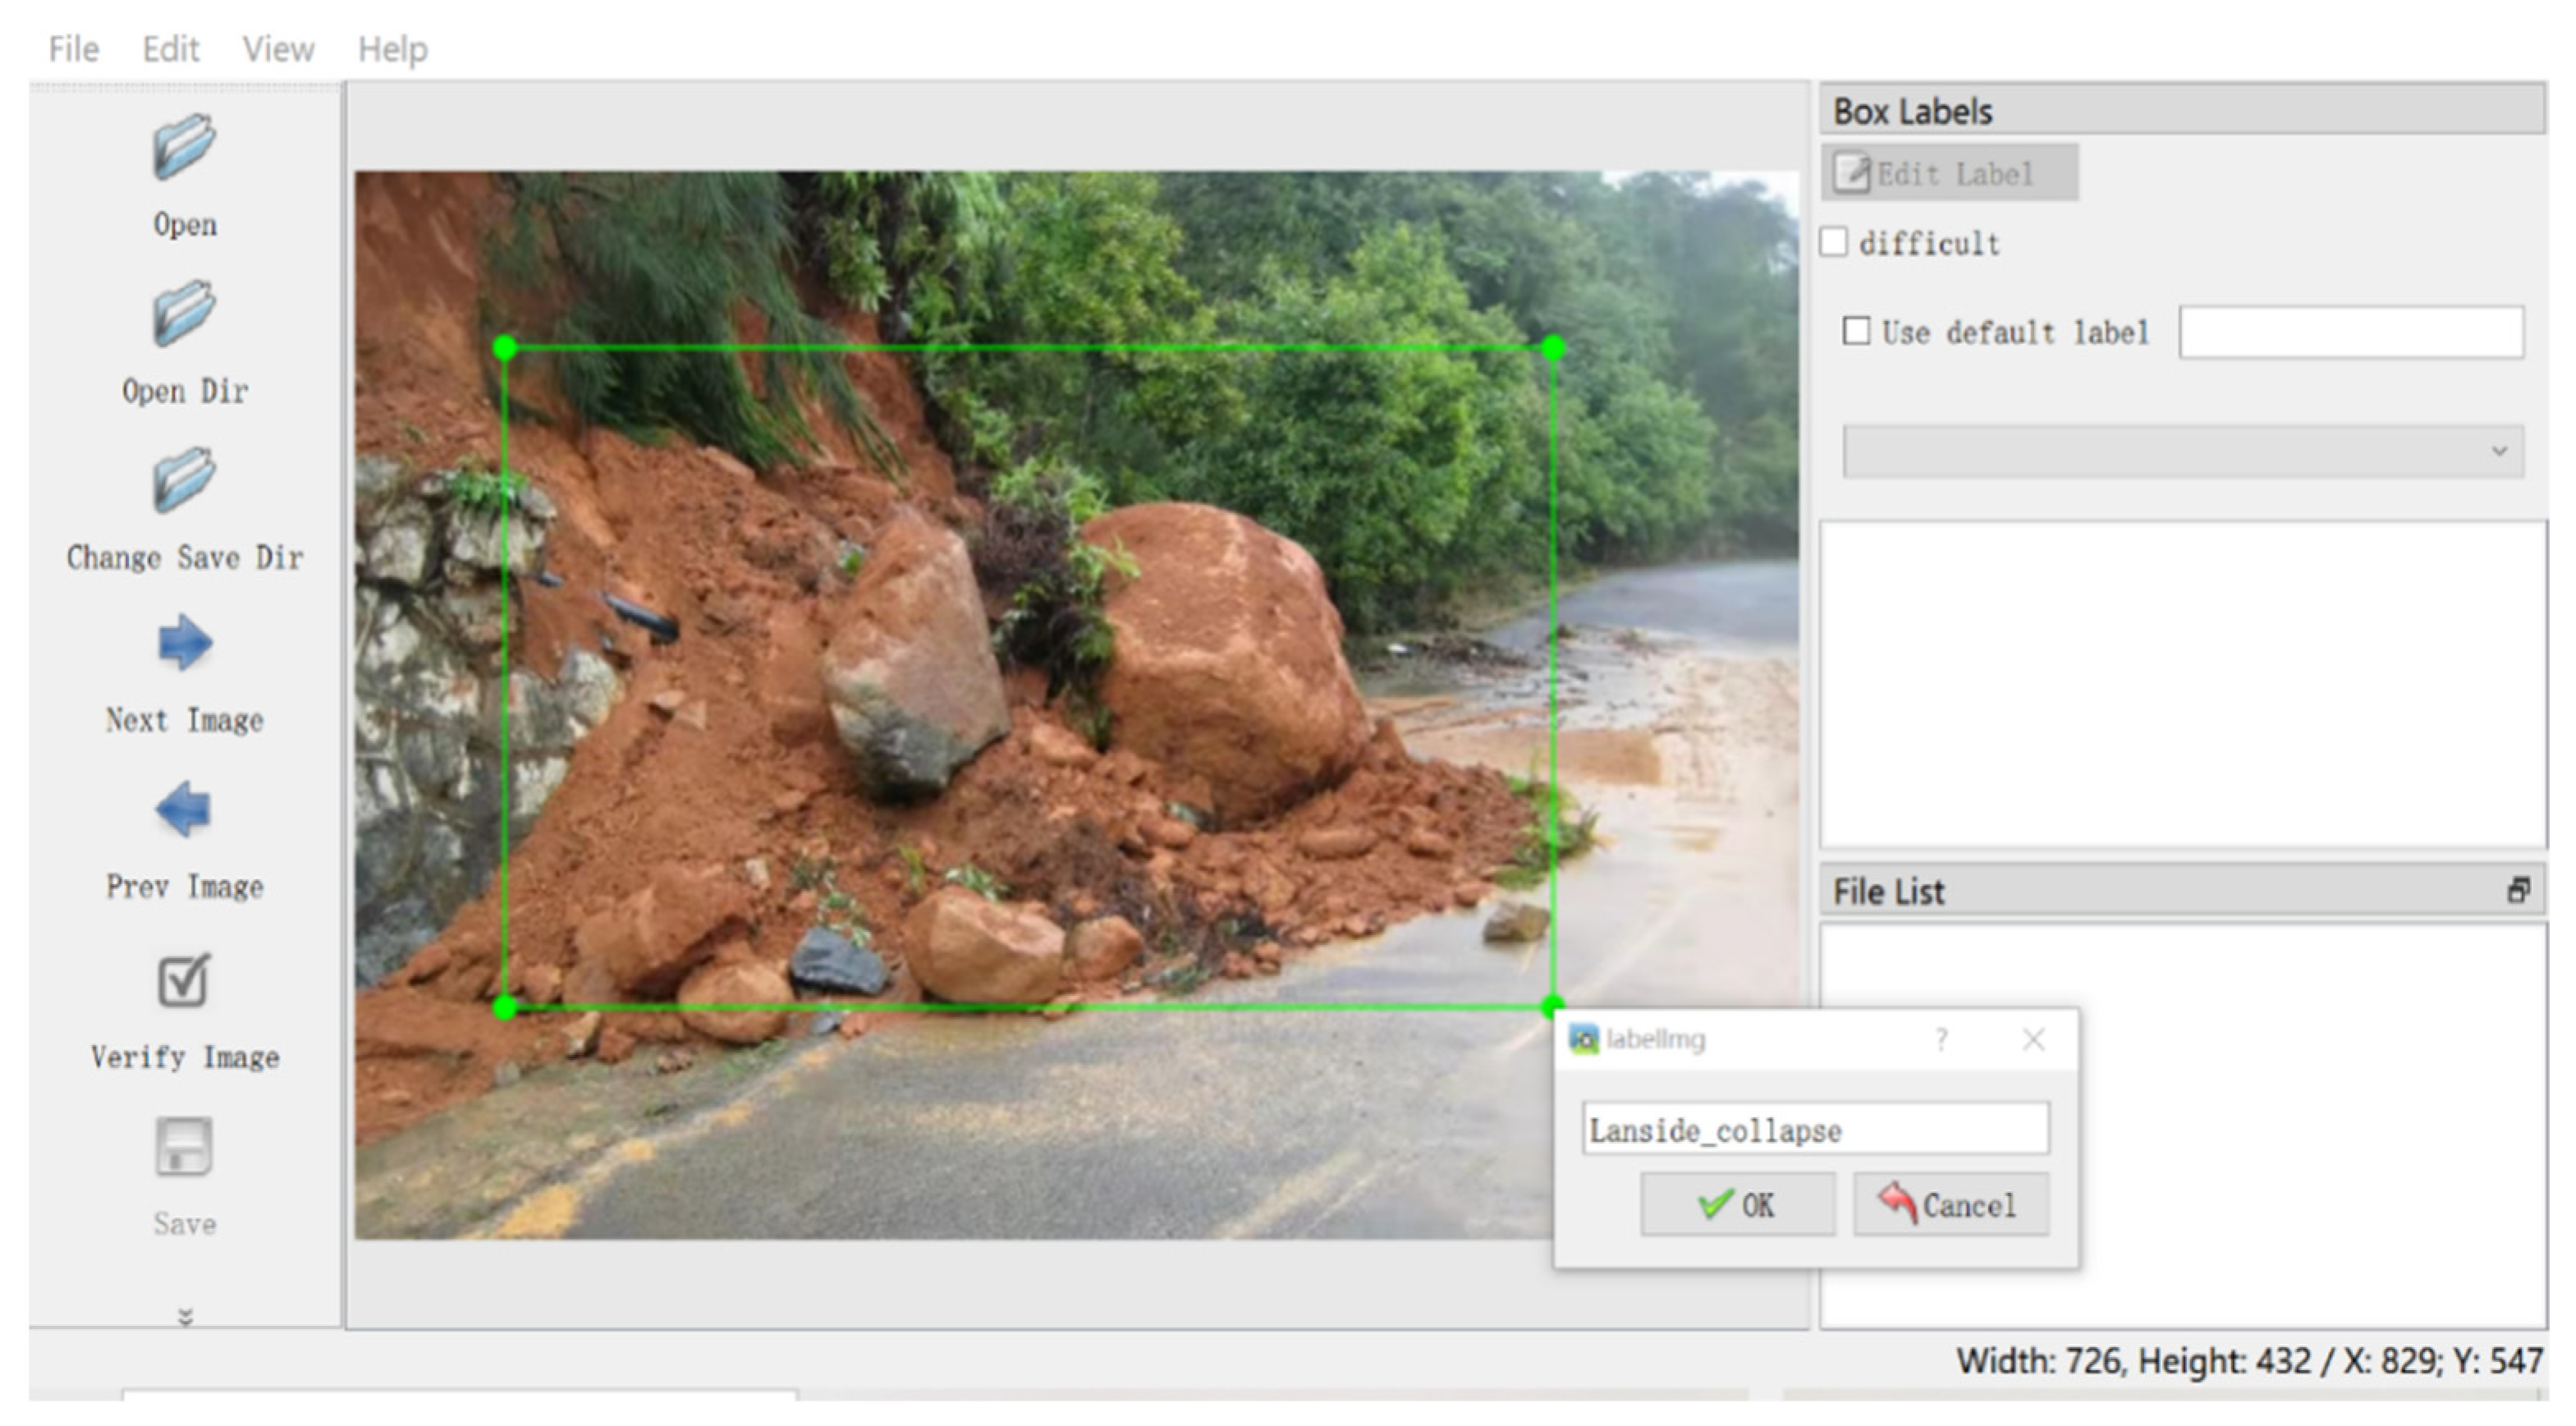Open the label filter combo box
This screenshot has height=1426, width=2576.
(x=2182, y=451)
